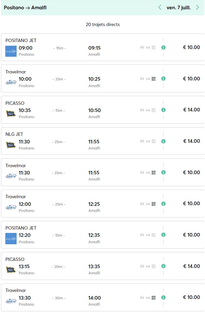View info for 12:00 Travelmar departure
205x312 pixels.
[163, 204]
